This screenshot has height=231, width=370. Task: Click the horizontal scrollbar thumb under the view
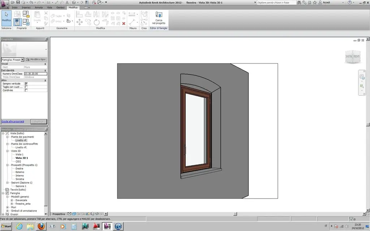[235, 214]
